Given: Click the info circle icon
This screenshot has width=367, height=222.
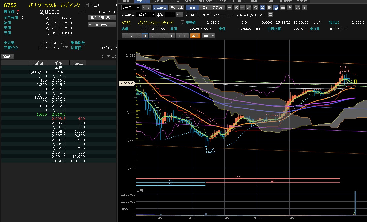Looking at the screenshot, I should coord(269,8).
